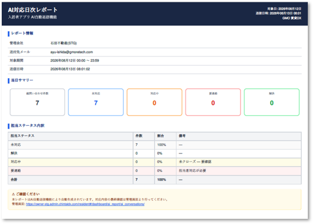
Task: Select the period 2026年08月12日 00:00 ～ 23:59
Action: (x=75, y=61)
